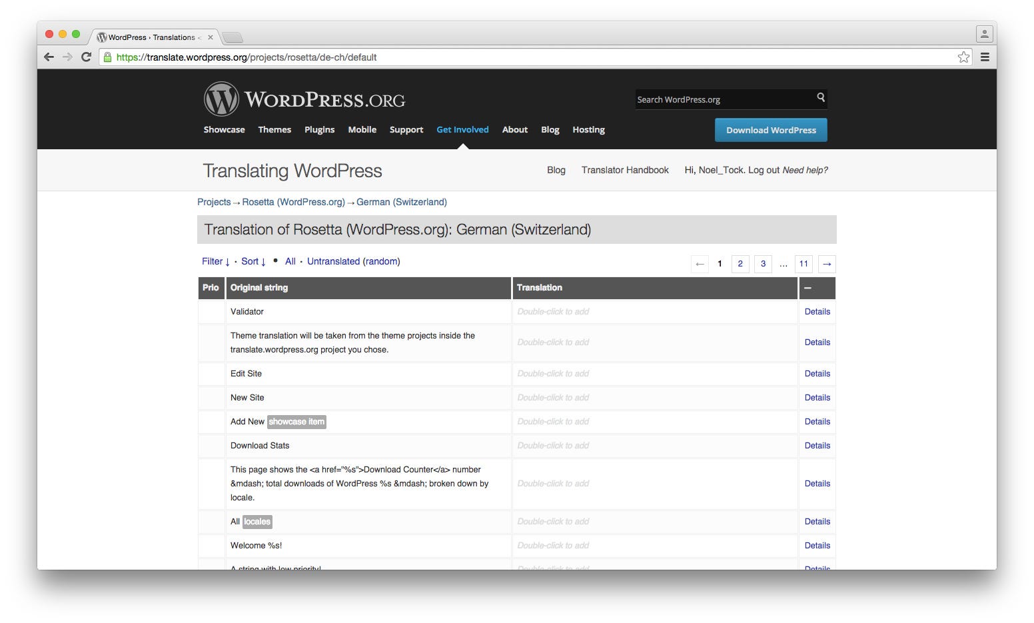The width and height of the screenshot is (1034, 623).
Task: Click the Translating WordPress heading
Action: 292,171
